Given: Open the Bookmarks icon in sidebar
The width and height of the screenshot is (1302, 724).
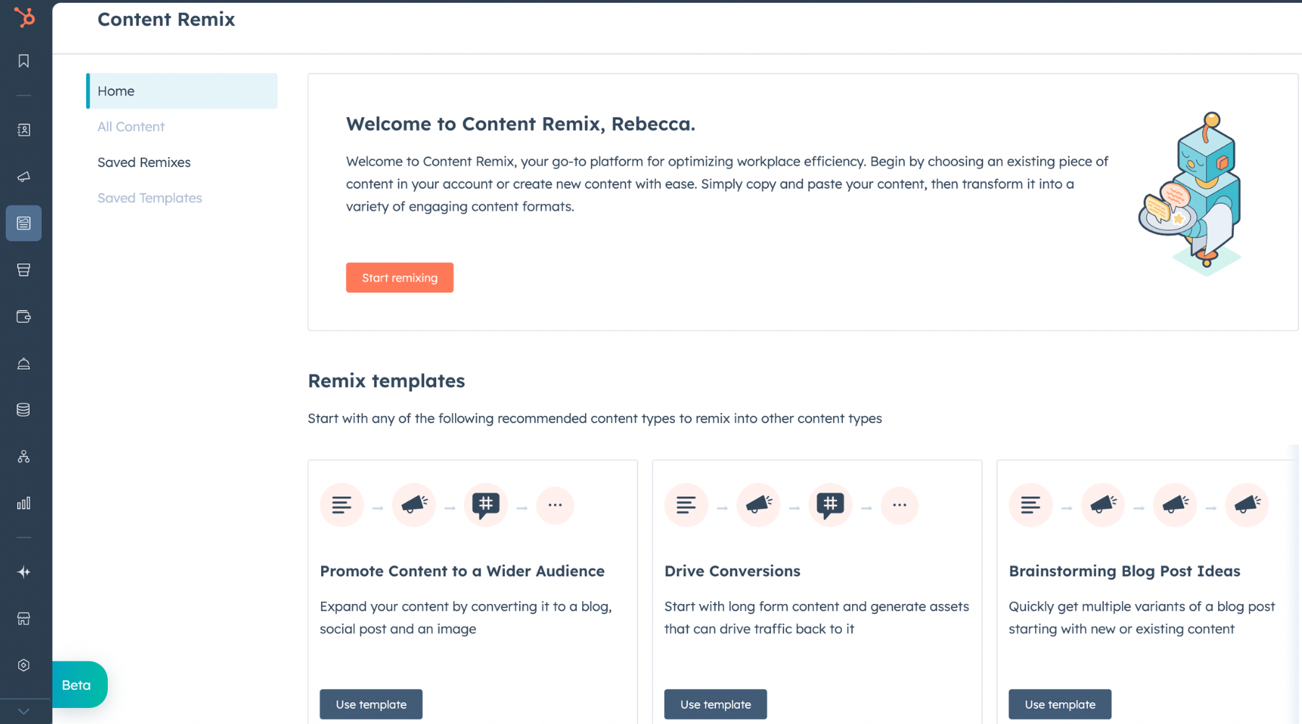Looking at the screenshot, I should (x=24, y=61).
